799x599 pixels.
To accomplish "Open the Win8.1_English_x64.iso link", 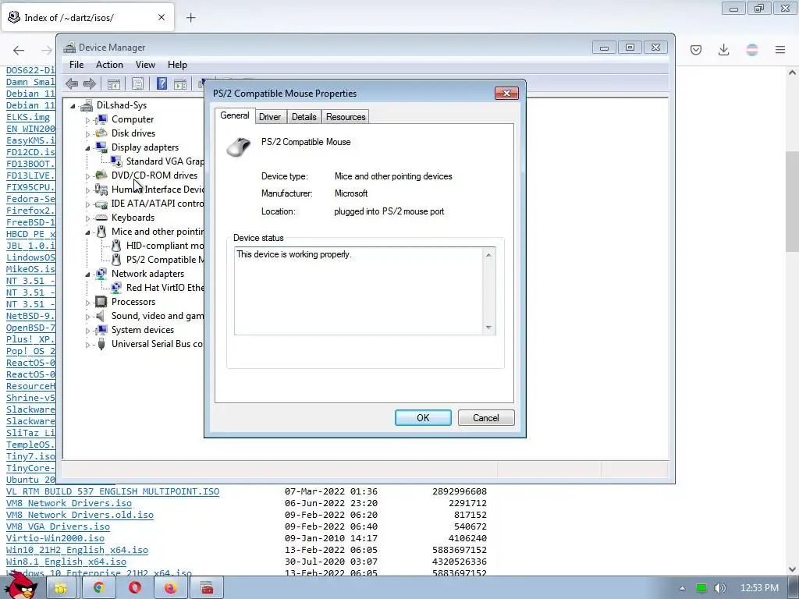I will [66, 562].
